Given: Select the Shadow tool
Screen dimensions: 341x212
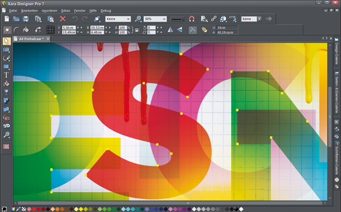Looking at the screenshot, I should click(6, 101).
